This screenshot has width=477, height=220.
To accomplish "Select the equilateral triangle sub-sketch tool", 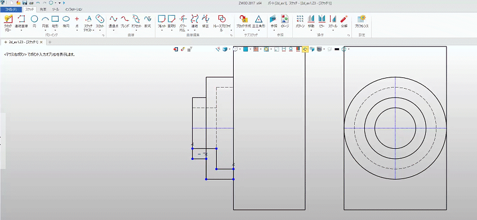I will point(258,22).
